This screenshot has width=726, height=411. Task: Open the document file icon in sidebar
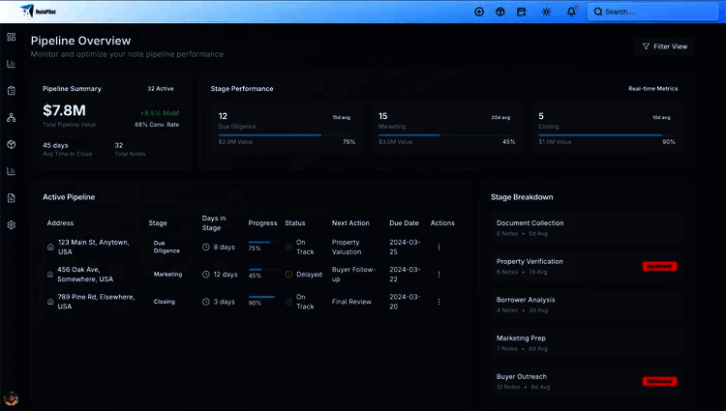(x=12, y=197)
